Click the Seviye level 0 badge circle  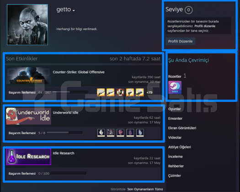188,10
